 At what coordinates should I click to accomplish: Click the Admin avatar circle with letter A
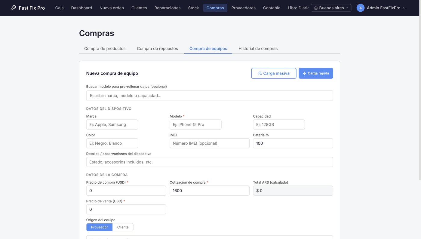[361, 8]
